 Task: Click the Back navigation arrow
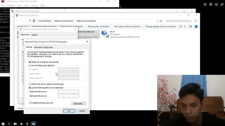(17, 21)
